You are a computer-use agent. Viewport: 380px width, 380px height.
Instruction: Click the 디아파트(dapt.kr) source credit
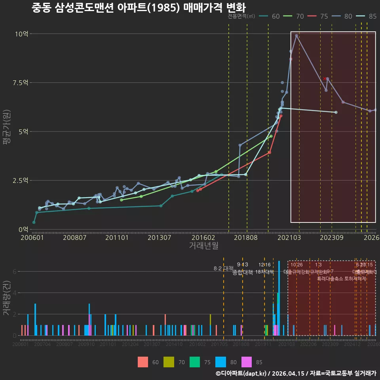click(241, 373)
